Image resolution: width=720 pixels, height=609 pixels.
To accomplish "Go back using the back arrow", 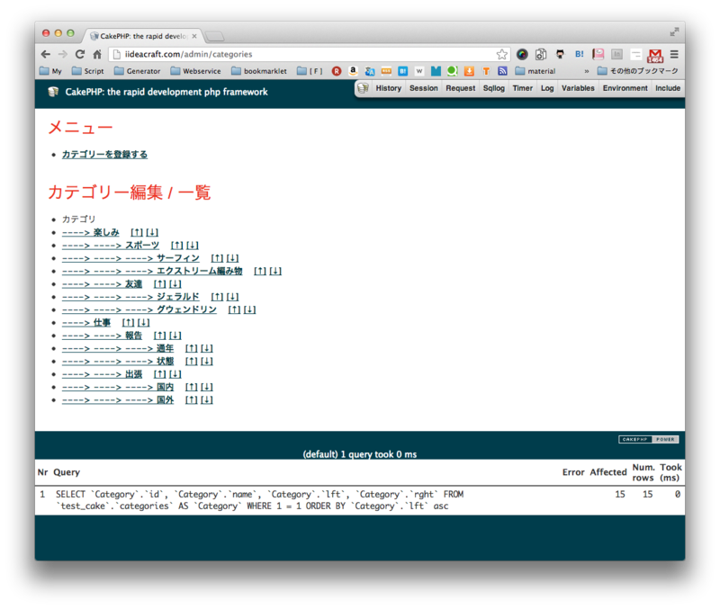I will 47,54.
